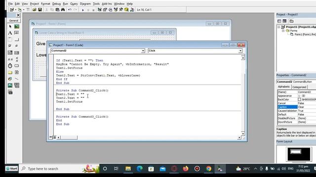316x177 pixels.
Task: Open dropdown arrow next to Add Form icon
Action: tap(23, 10)
